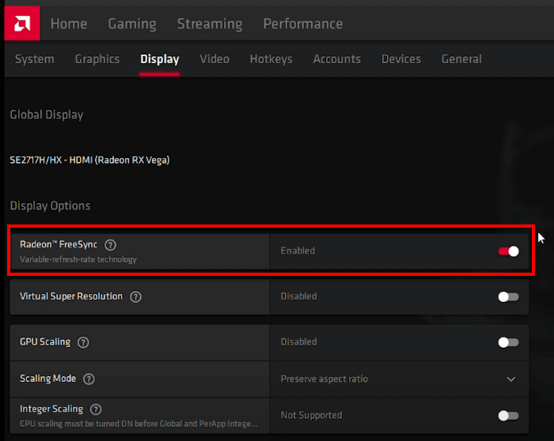
Task: Switch to the General tab
Action: [461, 59]
